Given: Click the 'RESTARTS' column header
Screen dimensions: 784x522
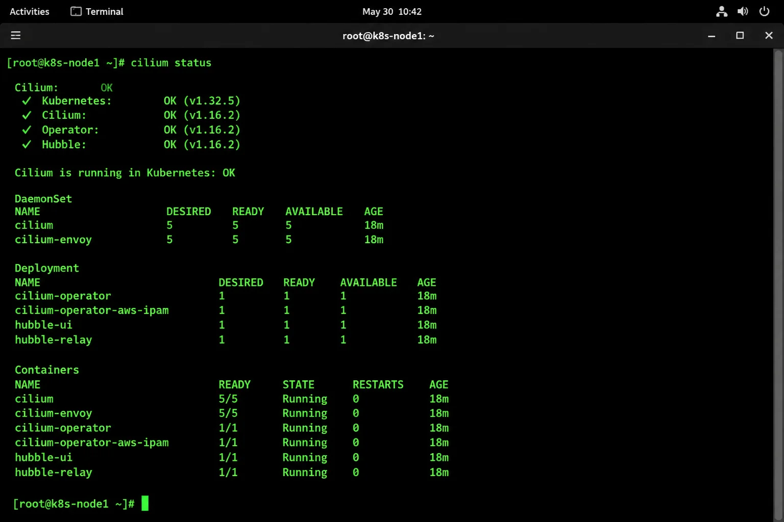Looking at the screenshot, I should point(378,384).
